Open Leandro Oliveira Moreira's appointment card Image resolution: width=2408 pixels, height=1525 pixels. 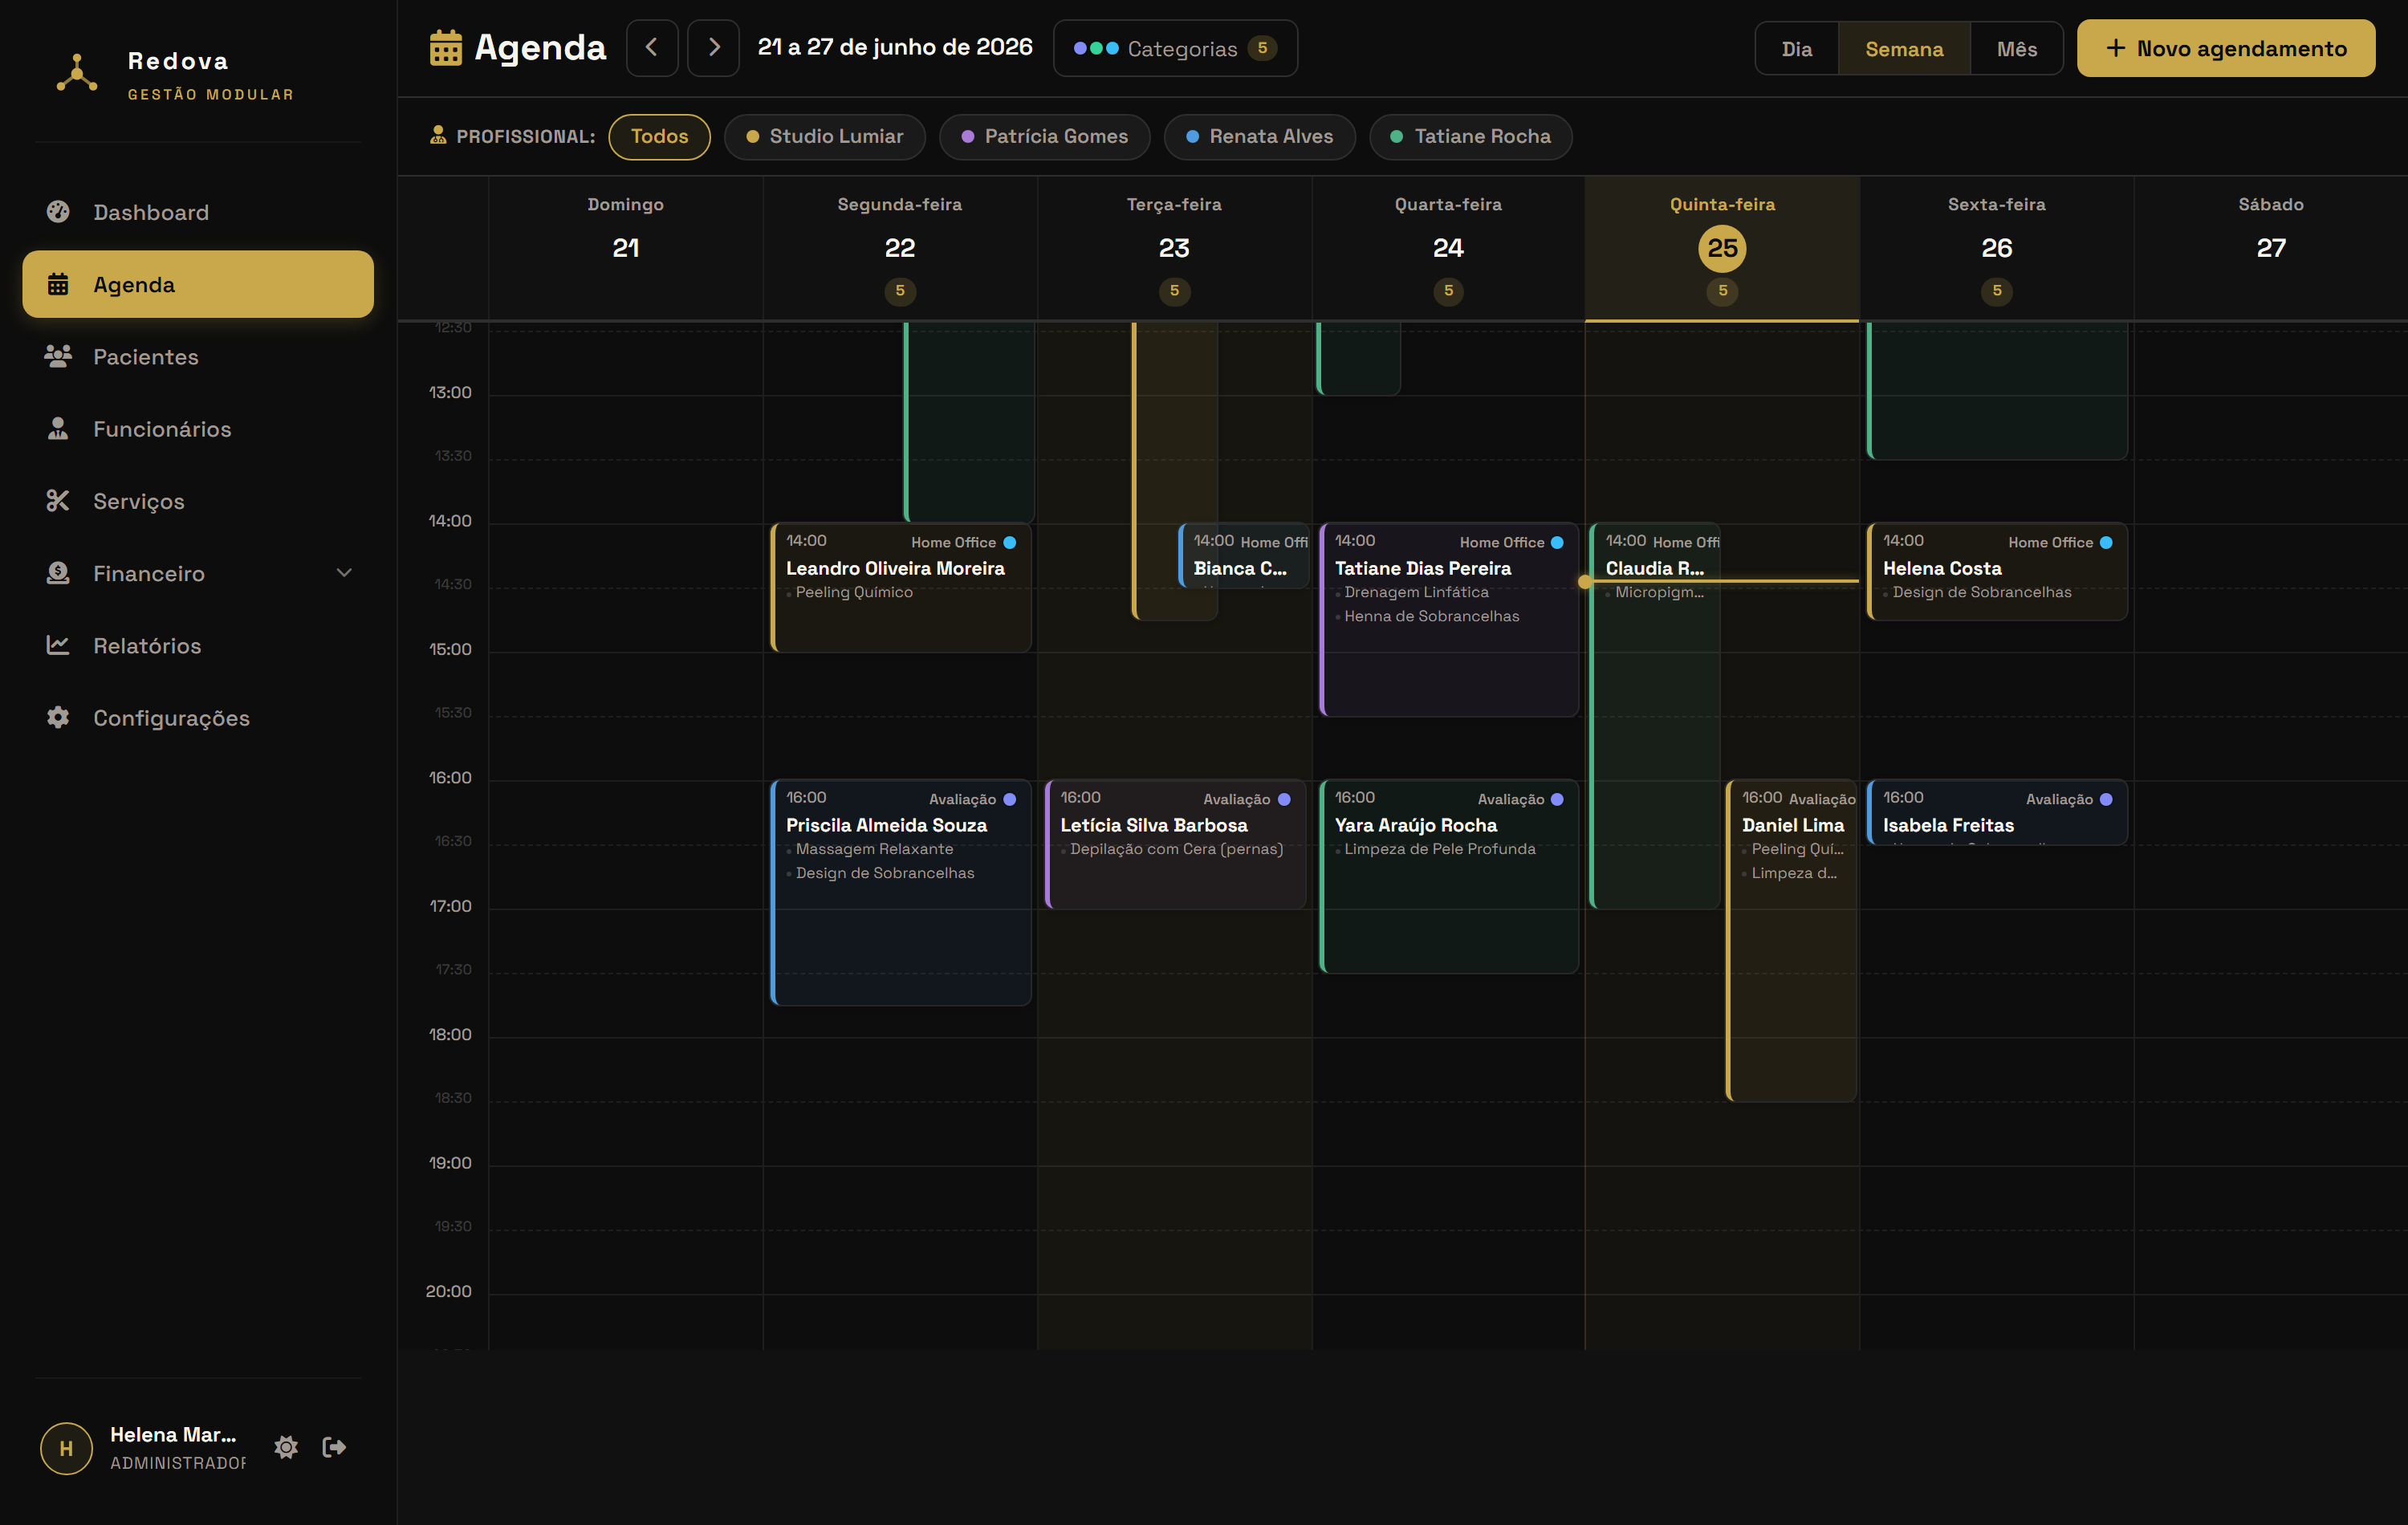pyautogui.click(x=901, y=588)
